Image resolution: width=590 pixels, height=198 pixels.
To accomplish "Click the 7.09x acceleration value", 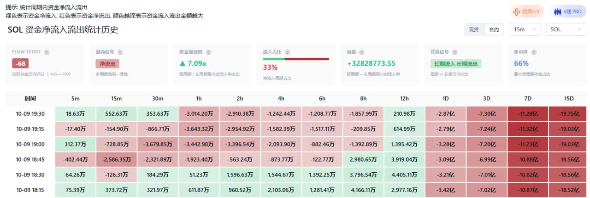I will 193,63.
